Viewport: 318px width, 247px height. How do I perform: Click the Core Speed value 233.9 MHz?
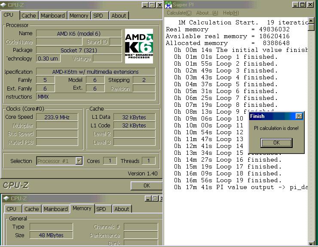[x=57, y=117]
